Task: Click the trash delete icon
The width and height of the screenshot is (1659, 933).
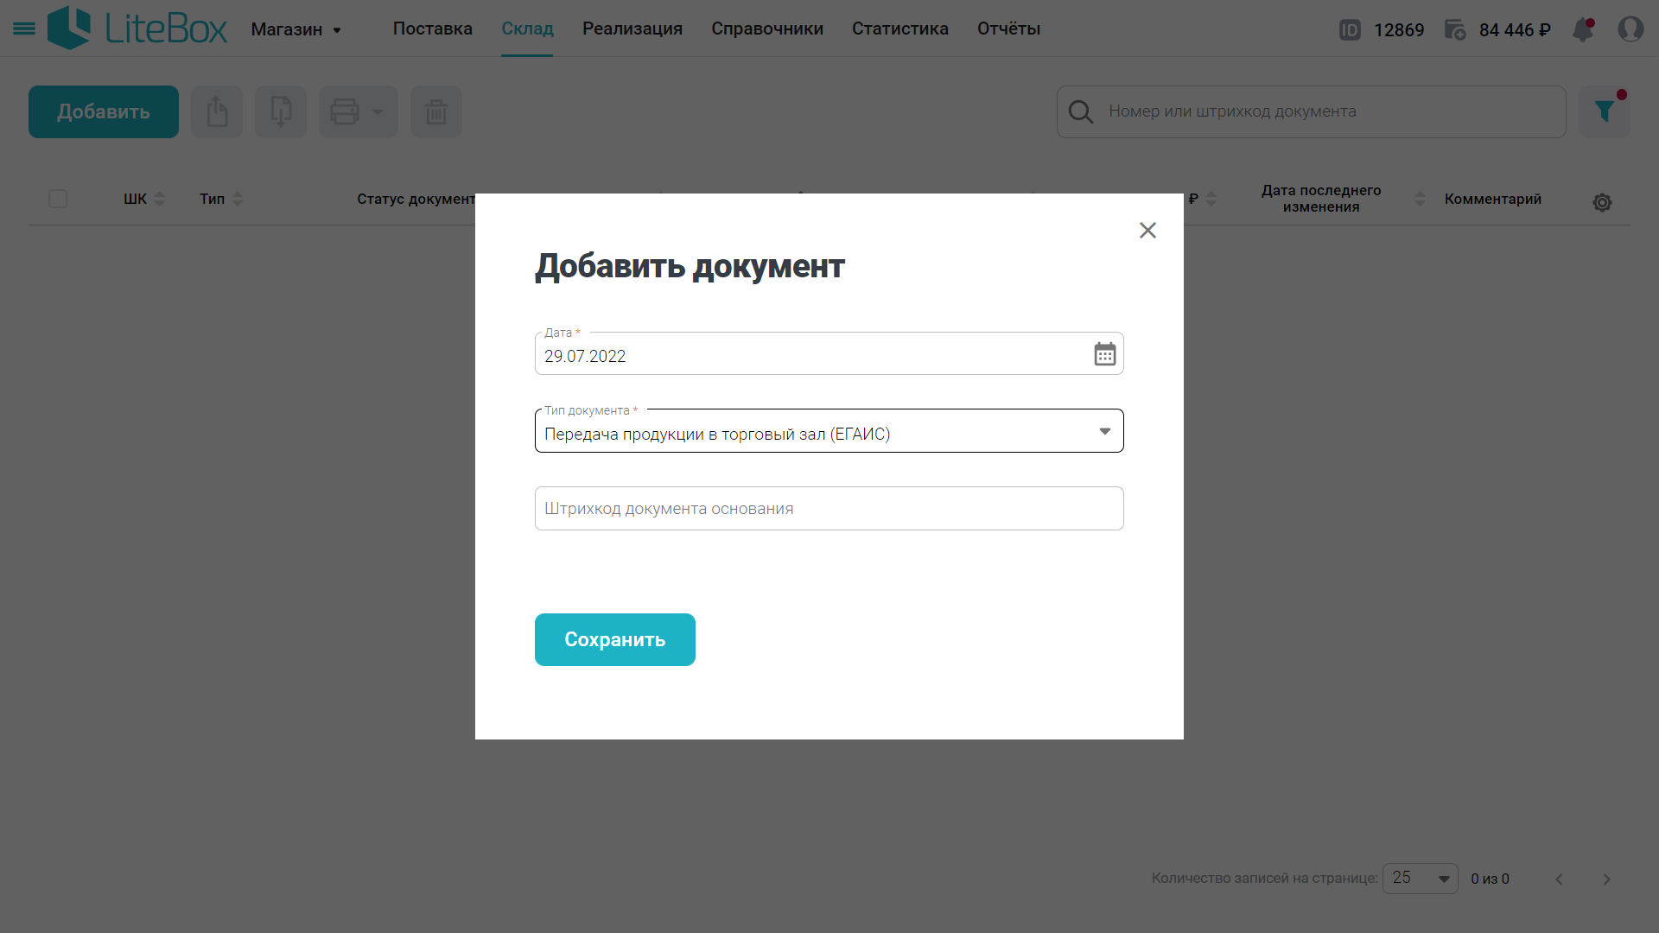Action: click(x=436, y=111)
